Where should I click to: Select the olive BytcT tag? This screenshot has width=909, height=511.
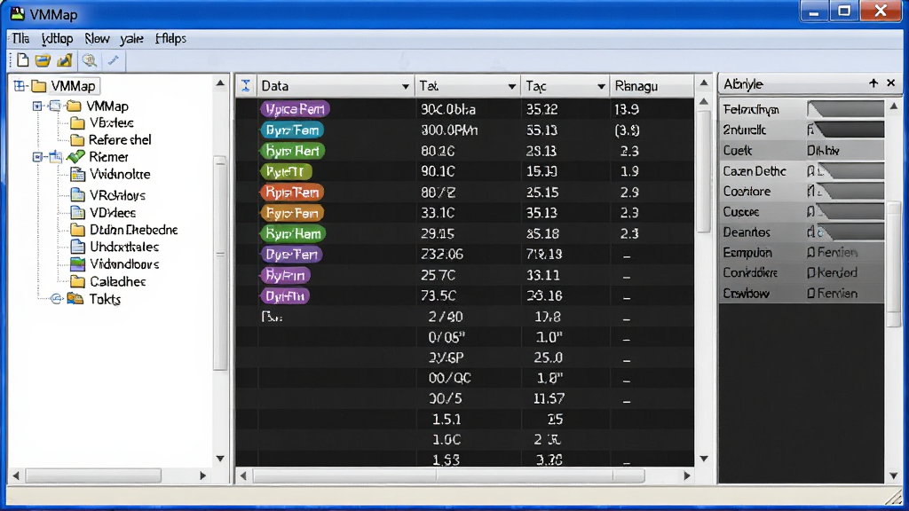pos(287,171)
